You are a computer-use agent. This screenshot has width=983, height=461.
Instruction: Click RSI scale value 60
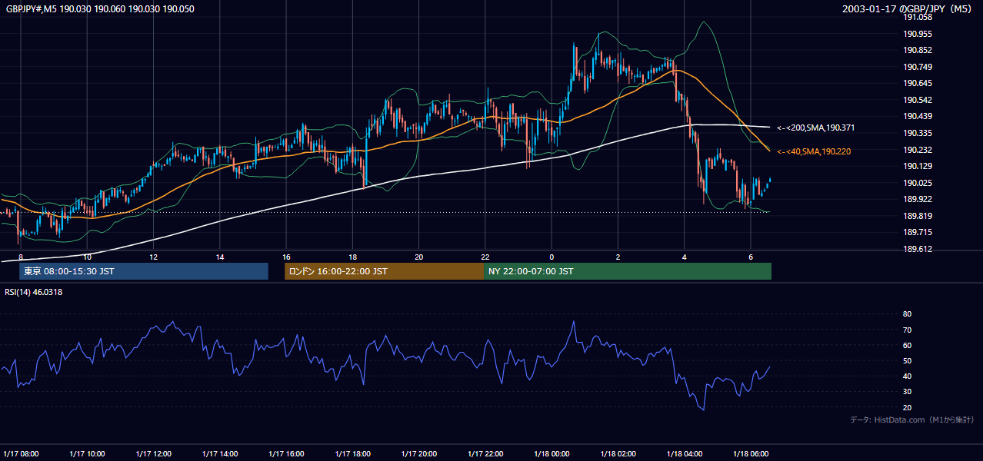[907, 345]
